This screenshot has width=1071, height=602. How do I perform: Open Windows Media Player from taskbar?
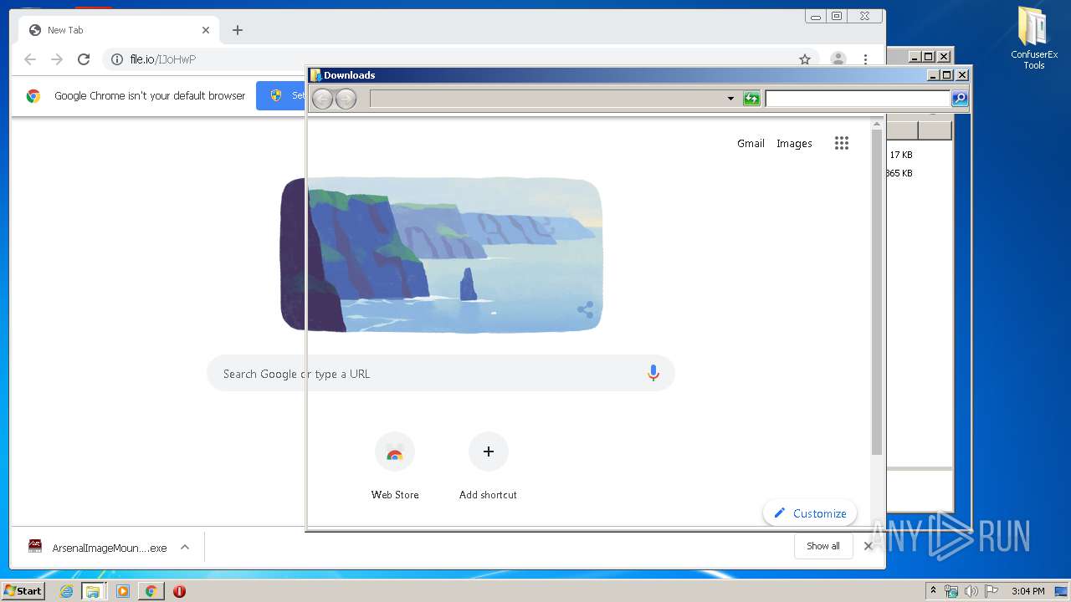pos(123,591)
